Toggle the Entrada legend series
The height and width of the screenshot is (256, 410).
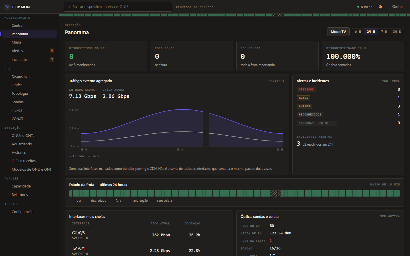click(76, 156)
